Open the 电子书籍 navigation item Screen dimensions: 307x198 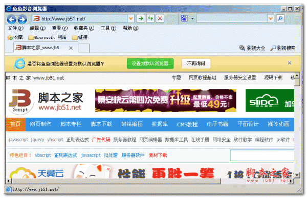[x=217, y=124]
